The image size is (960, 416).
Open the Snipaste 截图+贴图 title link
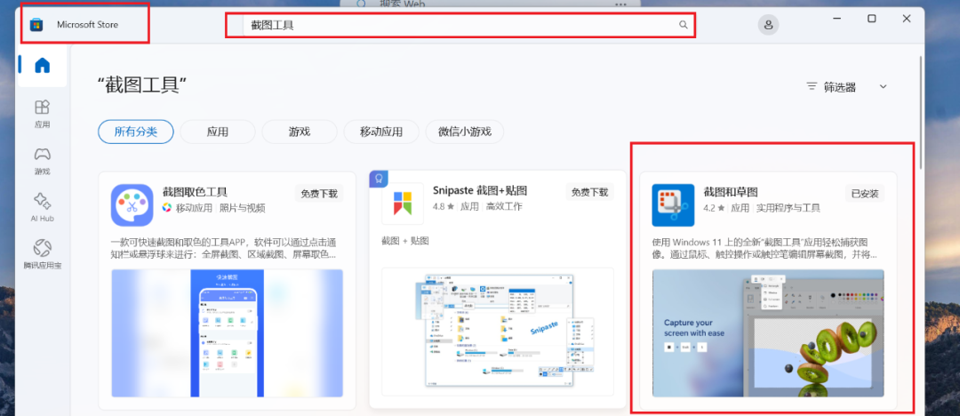pos(480,190)
